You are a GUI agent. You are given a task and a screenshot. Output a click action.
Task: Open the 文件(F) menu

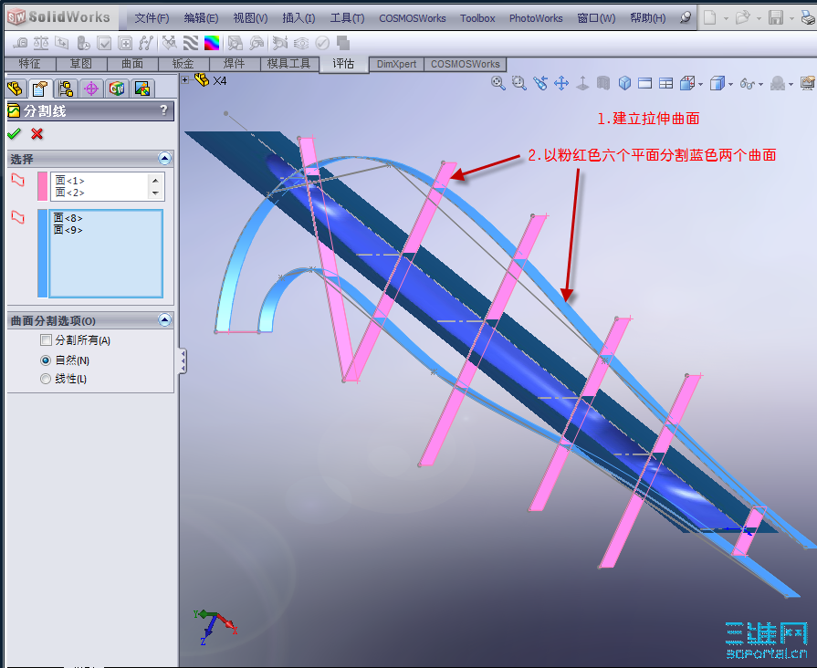coord(152,18)
